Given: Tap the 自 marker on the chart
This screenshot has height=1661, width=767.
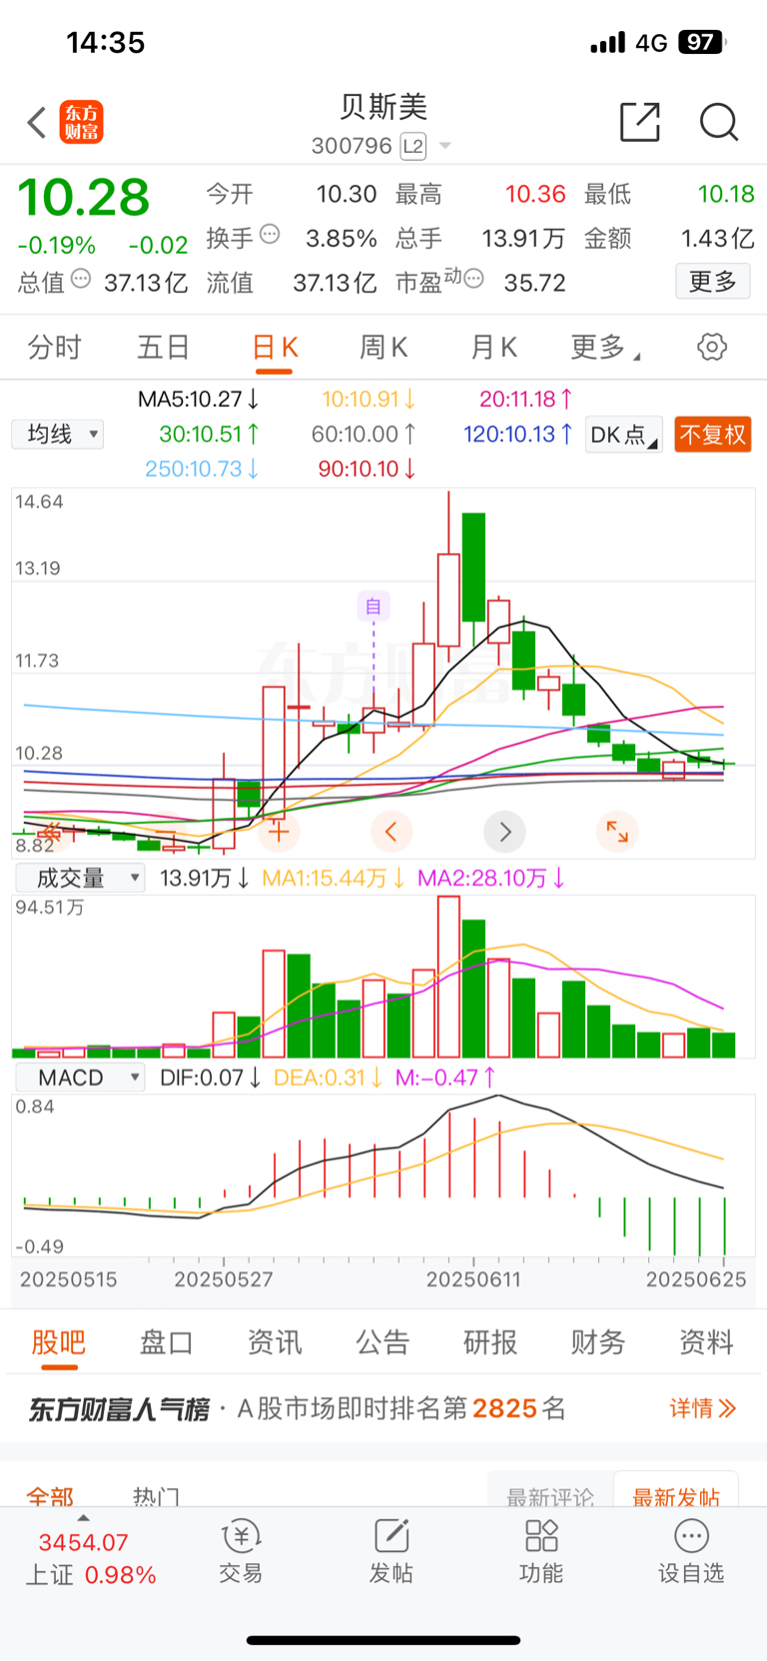Looking at the screenshot, I should point(374,606).
